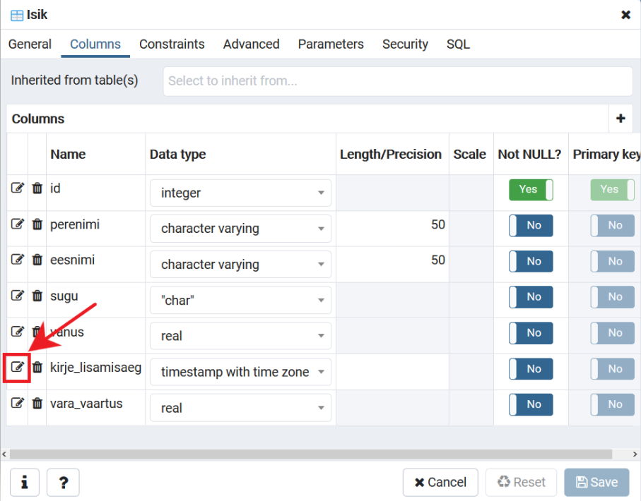Edit the perenimi column row
The image size is (641, 501).
tap(17, 224)
